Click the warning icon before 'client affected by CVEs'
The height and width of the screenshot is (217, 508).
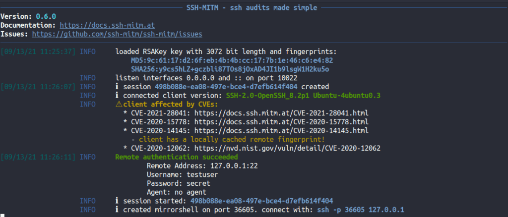pyautogui.click(x=119, y=105)
